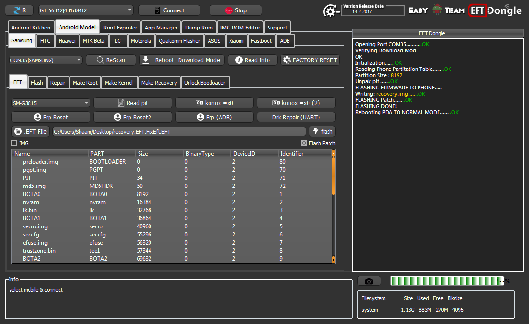Click the EFT Dongle logo
This screenshot has height=324, width=529.
click(495, 11)
